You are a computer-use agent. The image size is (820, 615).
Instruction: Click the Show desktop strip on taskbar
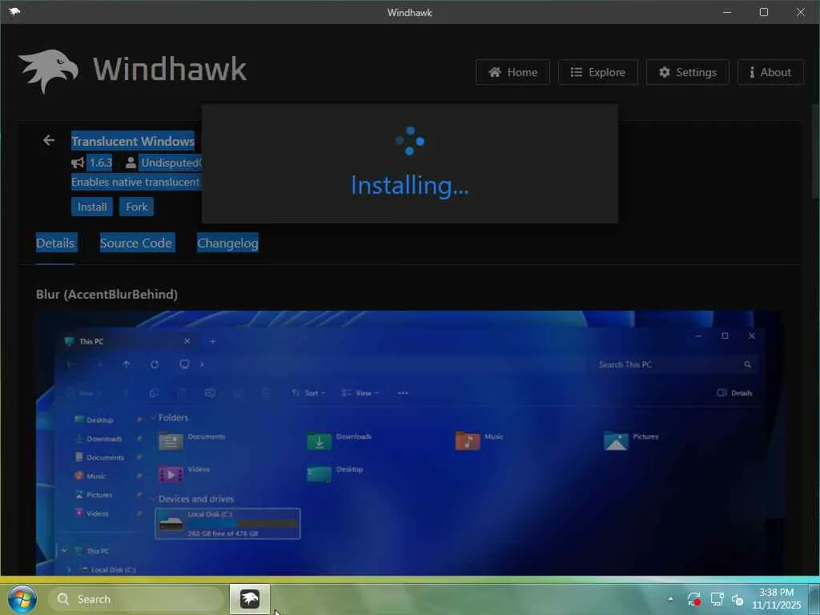coord(814,599)
